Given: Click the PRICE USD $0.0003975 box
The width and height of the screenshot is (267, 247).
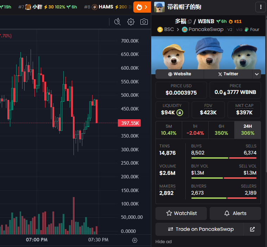Looking at the screenshot, I should coord(181,90).
